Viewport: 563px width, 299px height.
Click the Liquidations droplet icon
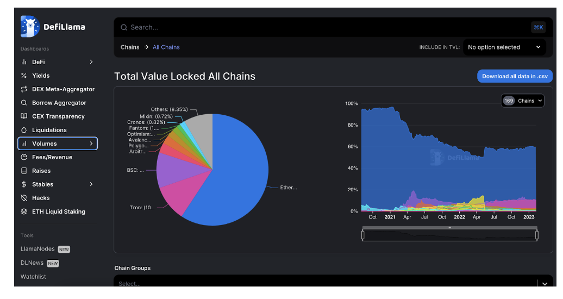pos(24,130)
